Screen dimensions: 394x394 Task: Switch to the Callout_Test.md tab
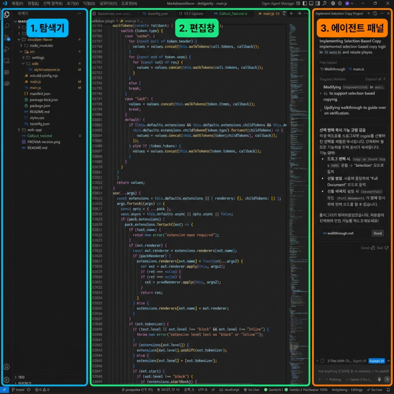click(231, 14)
